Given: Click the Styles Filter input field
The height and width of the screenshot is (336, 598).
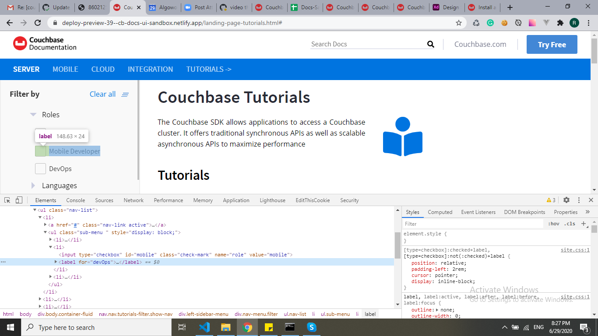Looking at the screenshot, I should pos(473,224).
